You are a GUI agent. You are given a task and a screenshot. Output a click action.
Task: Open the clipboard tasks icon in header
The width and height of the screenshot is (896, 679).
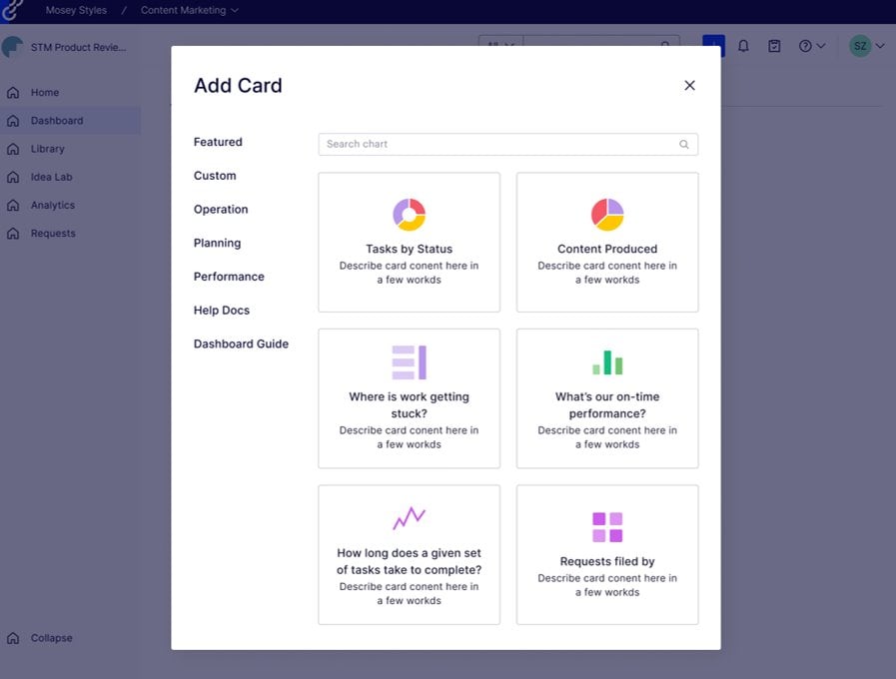774,46
